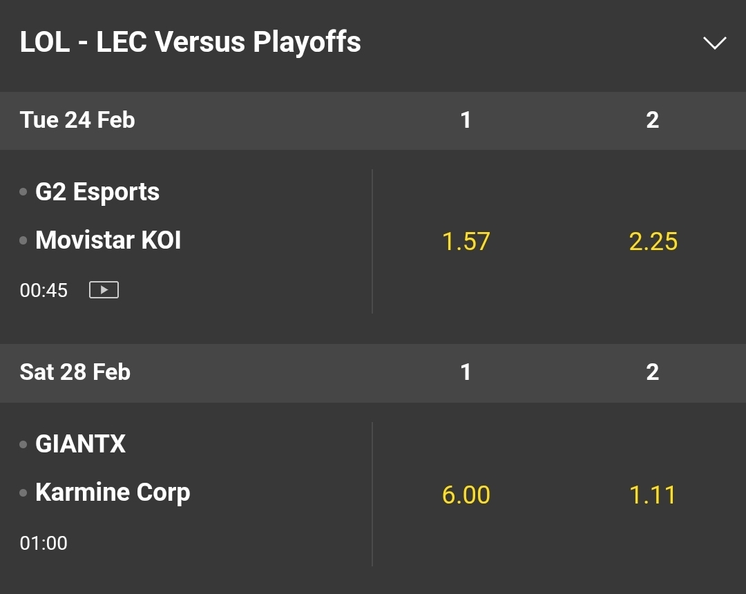Viewport: 746px width, 594px height.
Task: Collapse the LOL - LEC Versus Playoffs section
Action: (714, 43)
